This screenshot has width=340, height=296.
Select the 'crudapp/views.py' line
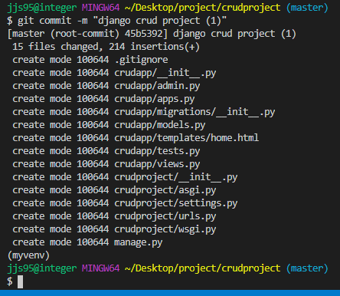[106, 164]
